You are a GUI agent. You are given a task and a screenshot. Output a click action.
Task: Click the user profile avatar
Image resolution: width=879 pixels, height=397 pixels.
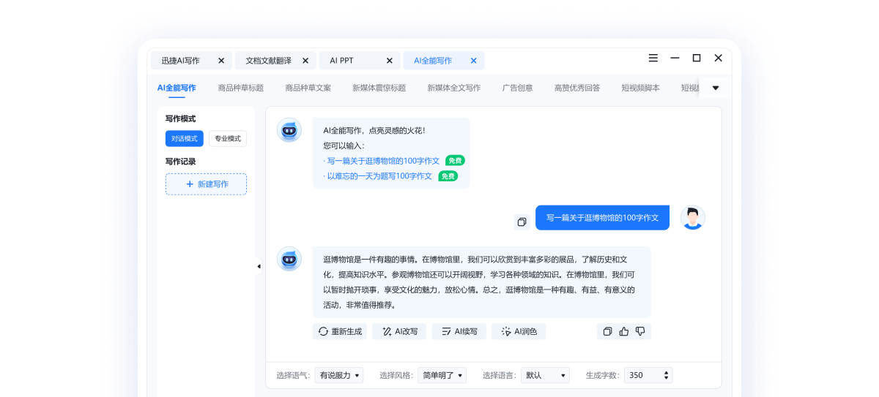692,218
